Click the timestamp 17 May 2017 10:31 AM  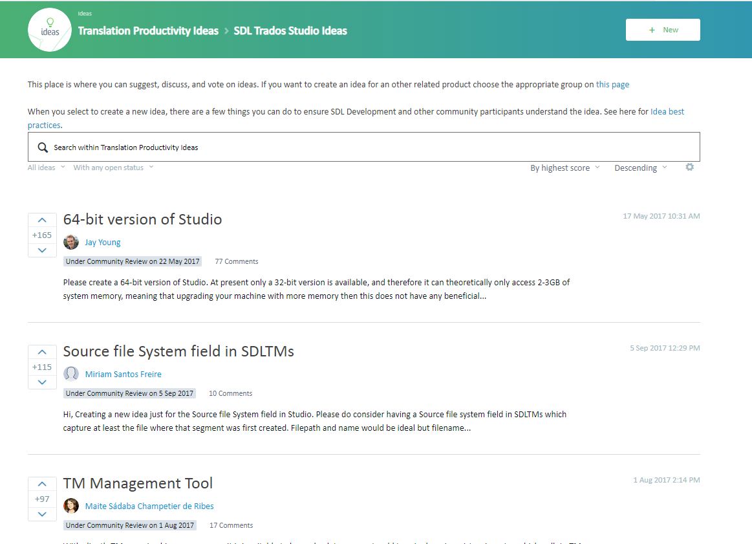click(x=661, y=216)
